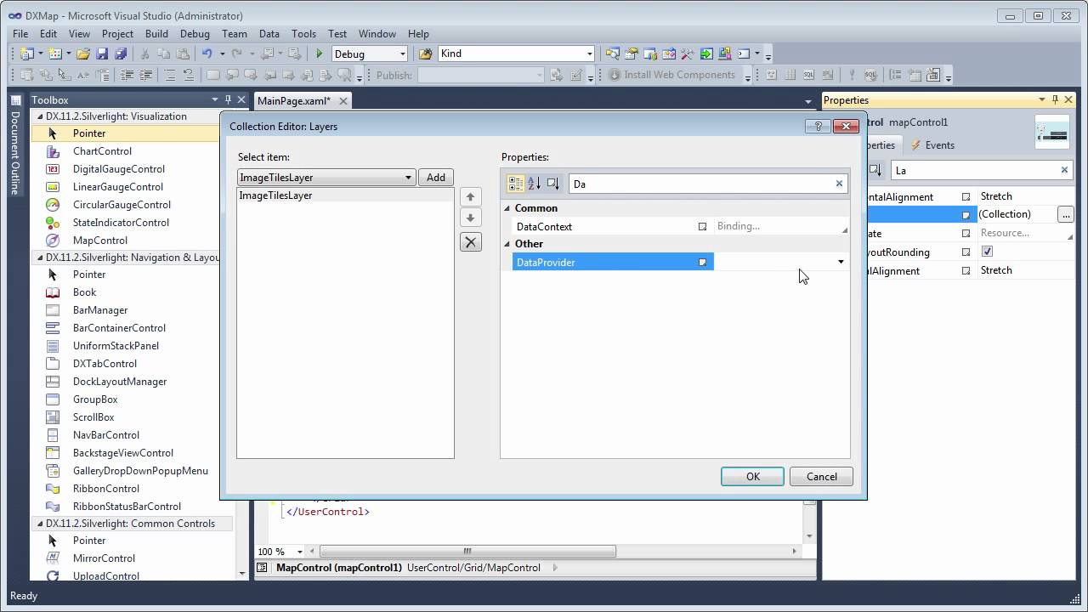1088x612 pixels.
Task: Toggle auto-hide pin on the Properties panel
Action: point(1055,99)
